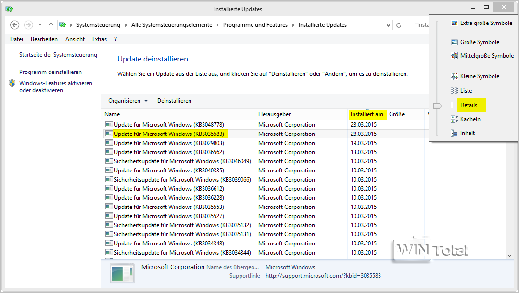This screenshot has width=519, height=293.
Task: Click the Extra große Symbole icon
Action: click(455, 23)
